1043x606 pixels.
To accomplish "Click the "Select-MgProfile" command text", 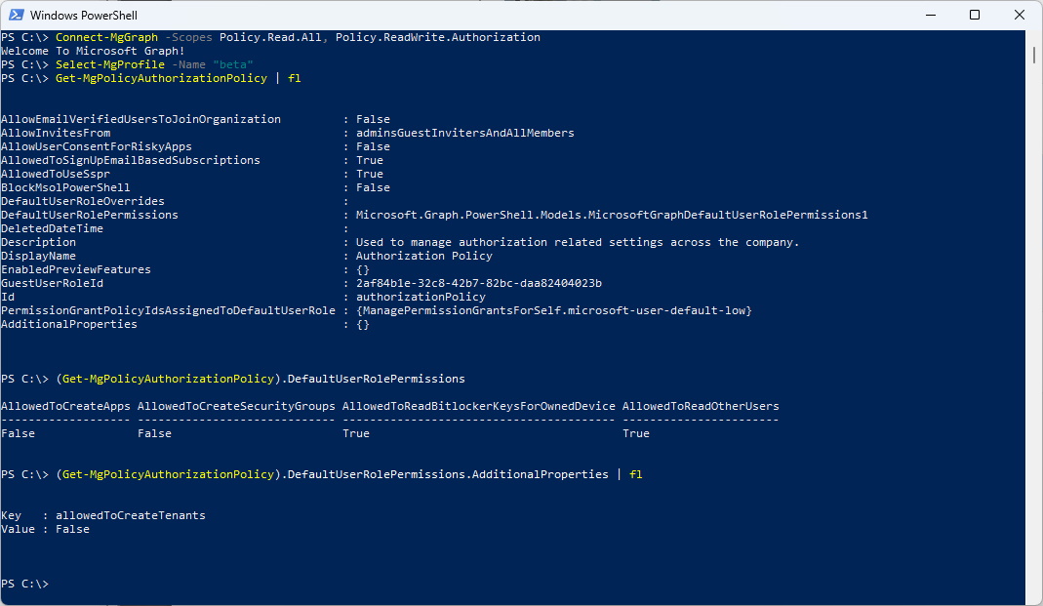I will pyautogui.click(x=109, y=64).
